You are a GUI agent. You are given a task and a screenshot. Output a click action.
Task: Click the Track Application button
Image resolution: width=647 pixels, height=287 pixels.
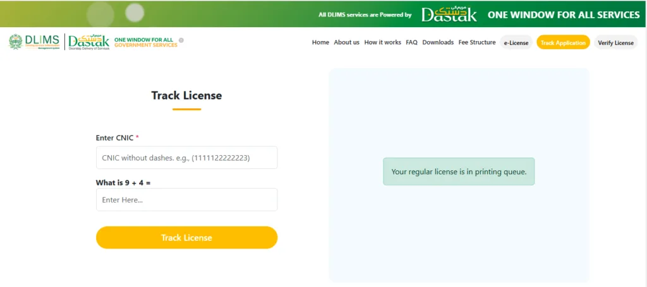coord(563,42)
